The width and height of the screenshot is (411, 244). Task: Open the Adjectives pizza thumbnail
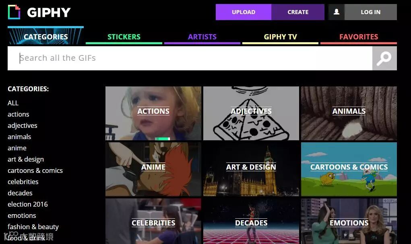[251, 113]
